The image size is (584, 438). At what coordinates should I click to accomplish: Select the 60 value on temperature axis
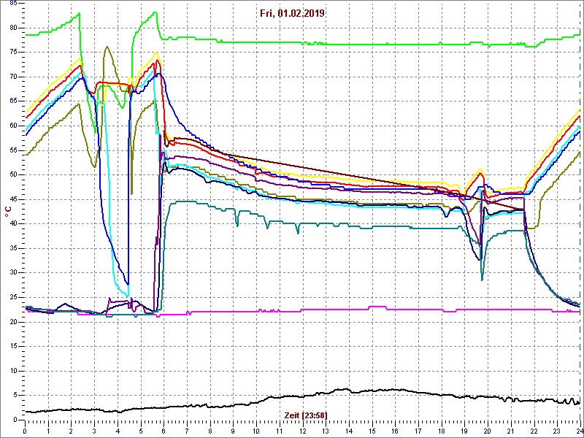(12, 126)
